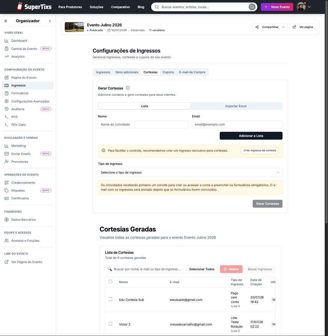Click the Auditoria history icon
The width and height of the screenshot is (328, 336).
click(6, 109)
